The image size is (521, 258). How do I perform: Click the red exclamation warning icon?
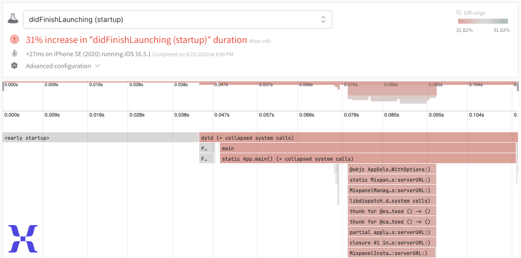(14, 40)
